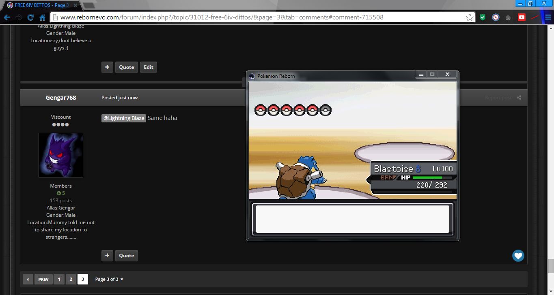Open the blocker extension with red slash

(496, 17)
